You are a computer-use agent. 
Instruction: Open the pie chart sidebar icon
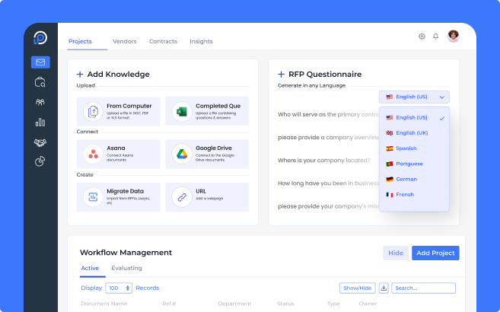tap(40, 161)
